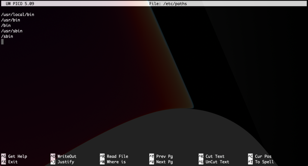Place cursor on the /bin line
Viewport: 308px width, 166px height.
[x=6, y=25]
